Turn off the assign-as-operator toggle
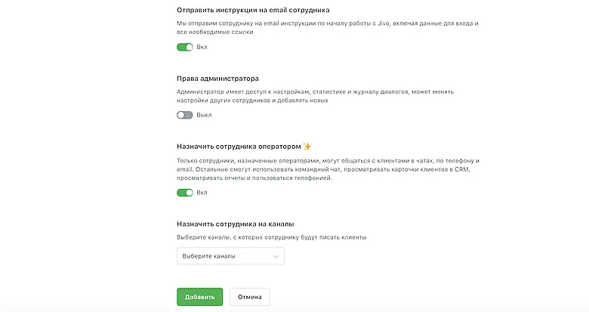 click(x=184, y=193)
